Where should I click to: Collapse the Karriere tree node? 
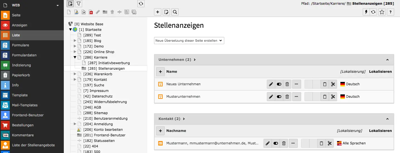[75, 57]
